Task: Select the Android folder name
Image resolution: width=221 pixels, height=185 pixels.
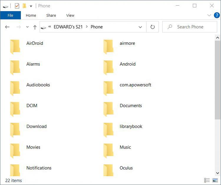Action: coord(128,64)
